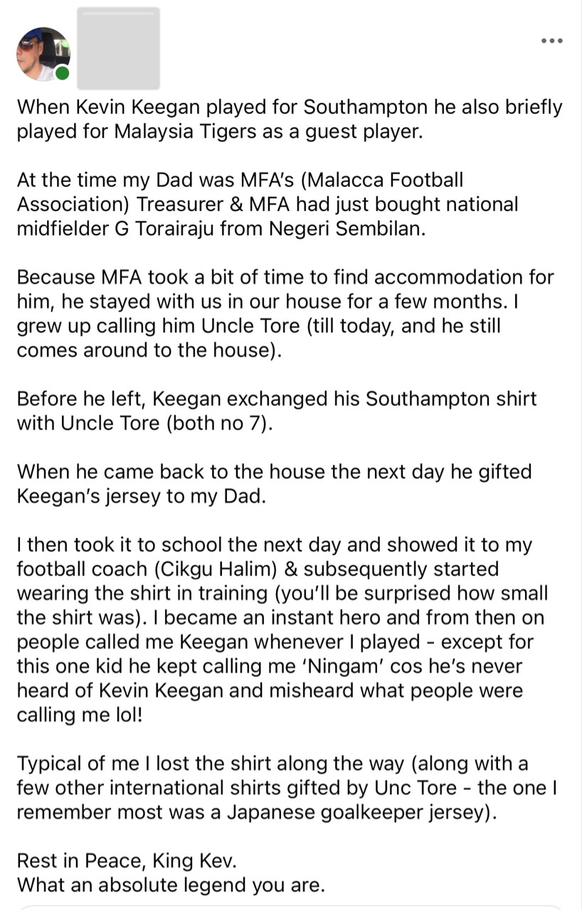Open the blurred author name beside avatar
The width and height of the screenshot is (582, 910).
pos(118,48)
